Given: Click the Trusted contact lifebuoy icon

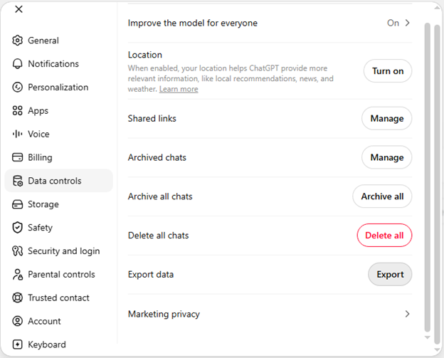Looking at the screenshot, I should tap(17, 298).
